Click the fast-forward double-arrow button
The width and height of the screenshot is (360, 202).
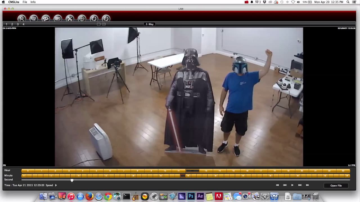(x=307, y=185)
